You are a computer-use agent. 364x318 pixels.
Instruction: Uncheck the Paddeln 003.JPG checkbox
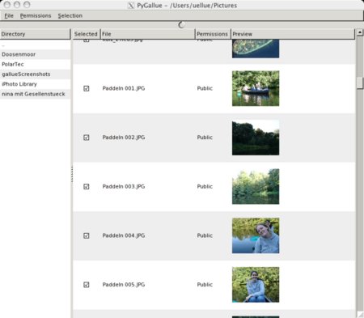(x=87, y=187)
